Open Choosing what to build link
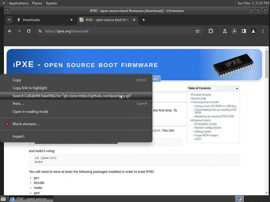Image resolution: width=270 pixels, height=202 pixels. tap(205, 102)
